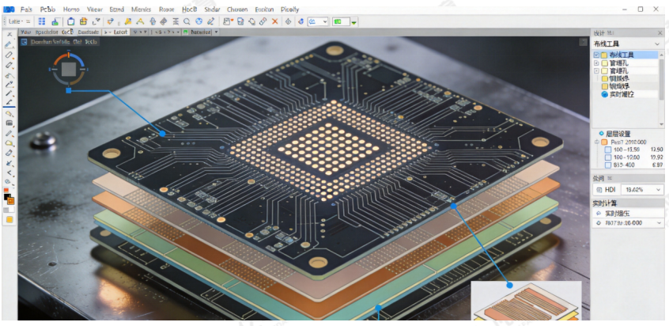Viewport: 669px width, 326px height.
Task: Click the HDI button
Action: (606, 189)
